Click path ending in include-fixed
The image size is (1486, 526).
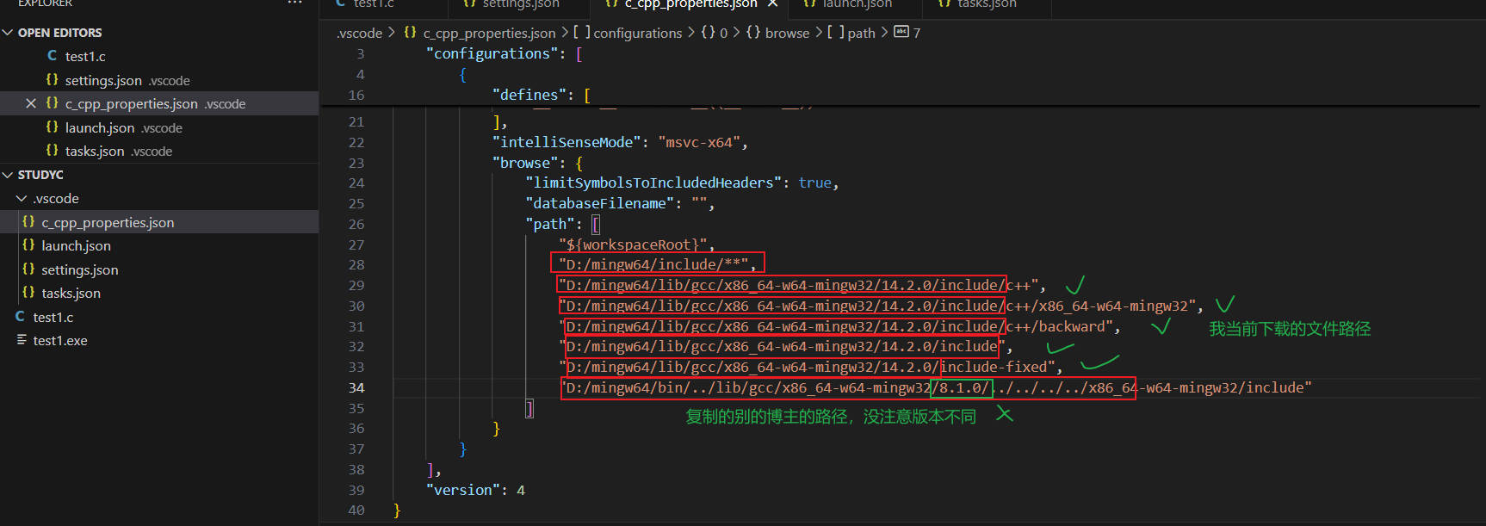coord(806,367)
